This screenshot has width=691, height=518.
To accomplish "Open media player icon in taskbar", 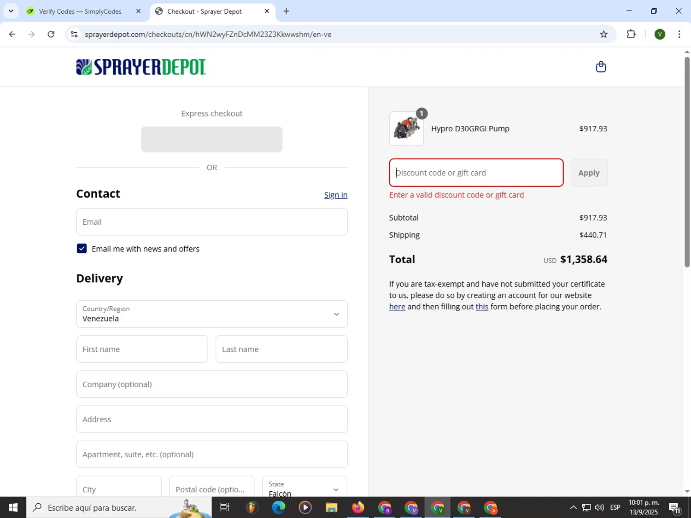I will (x=305, y=507).
